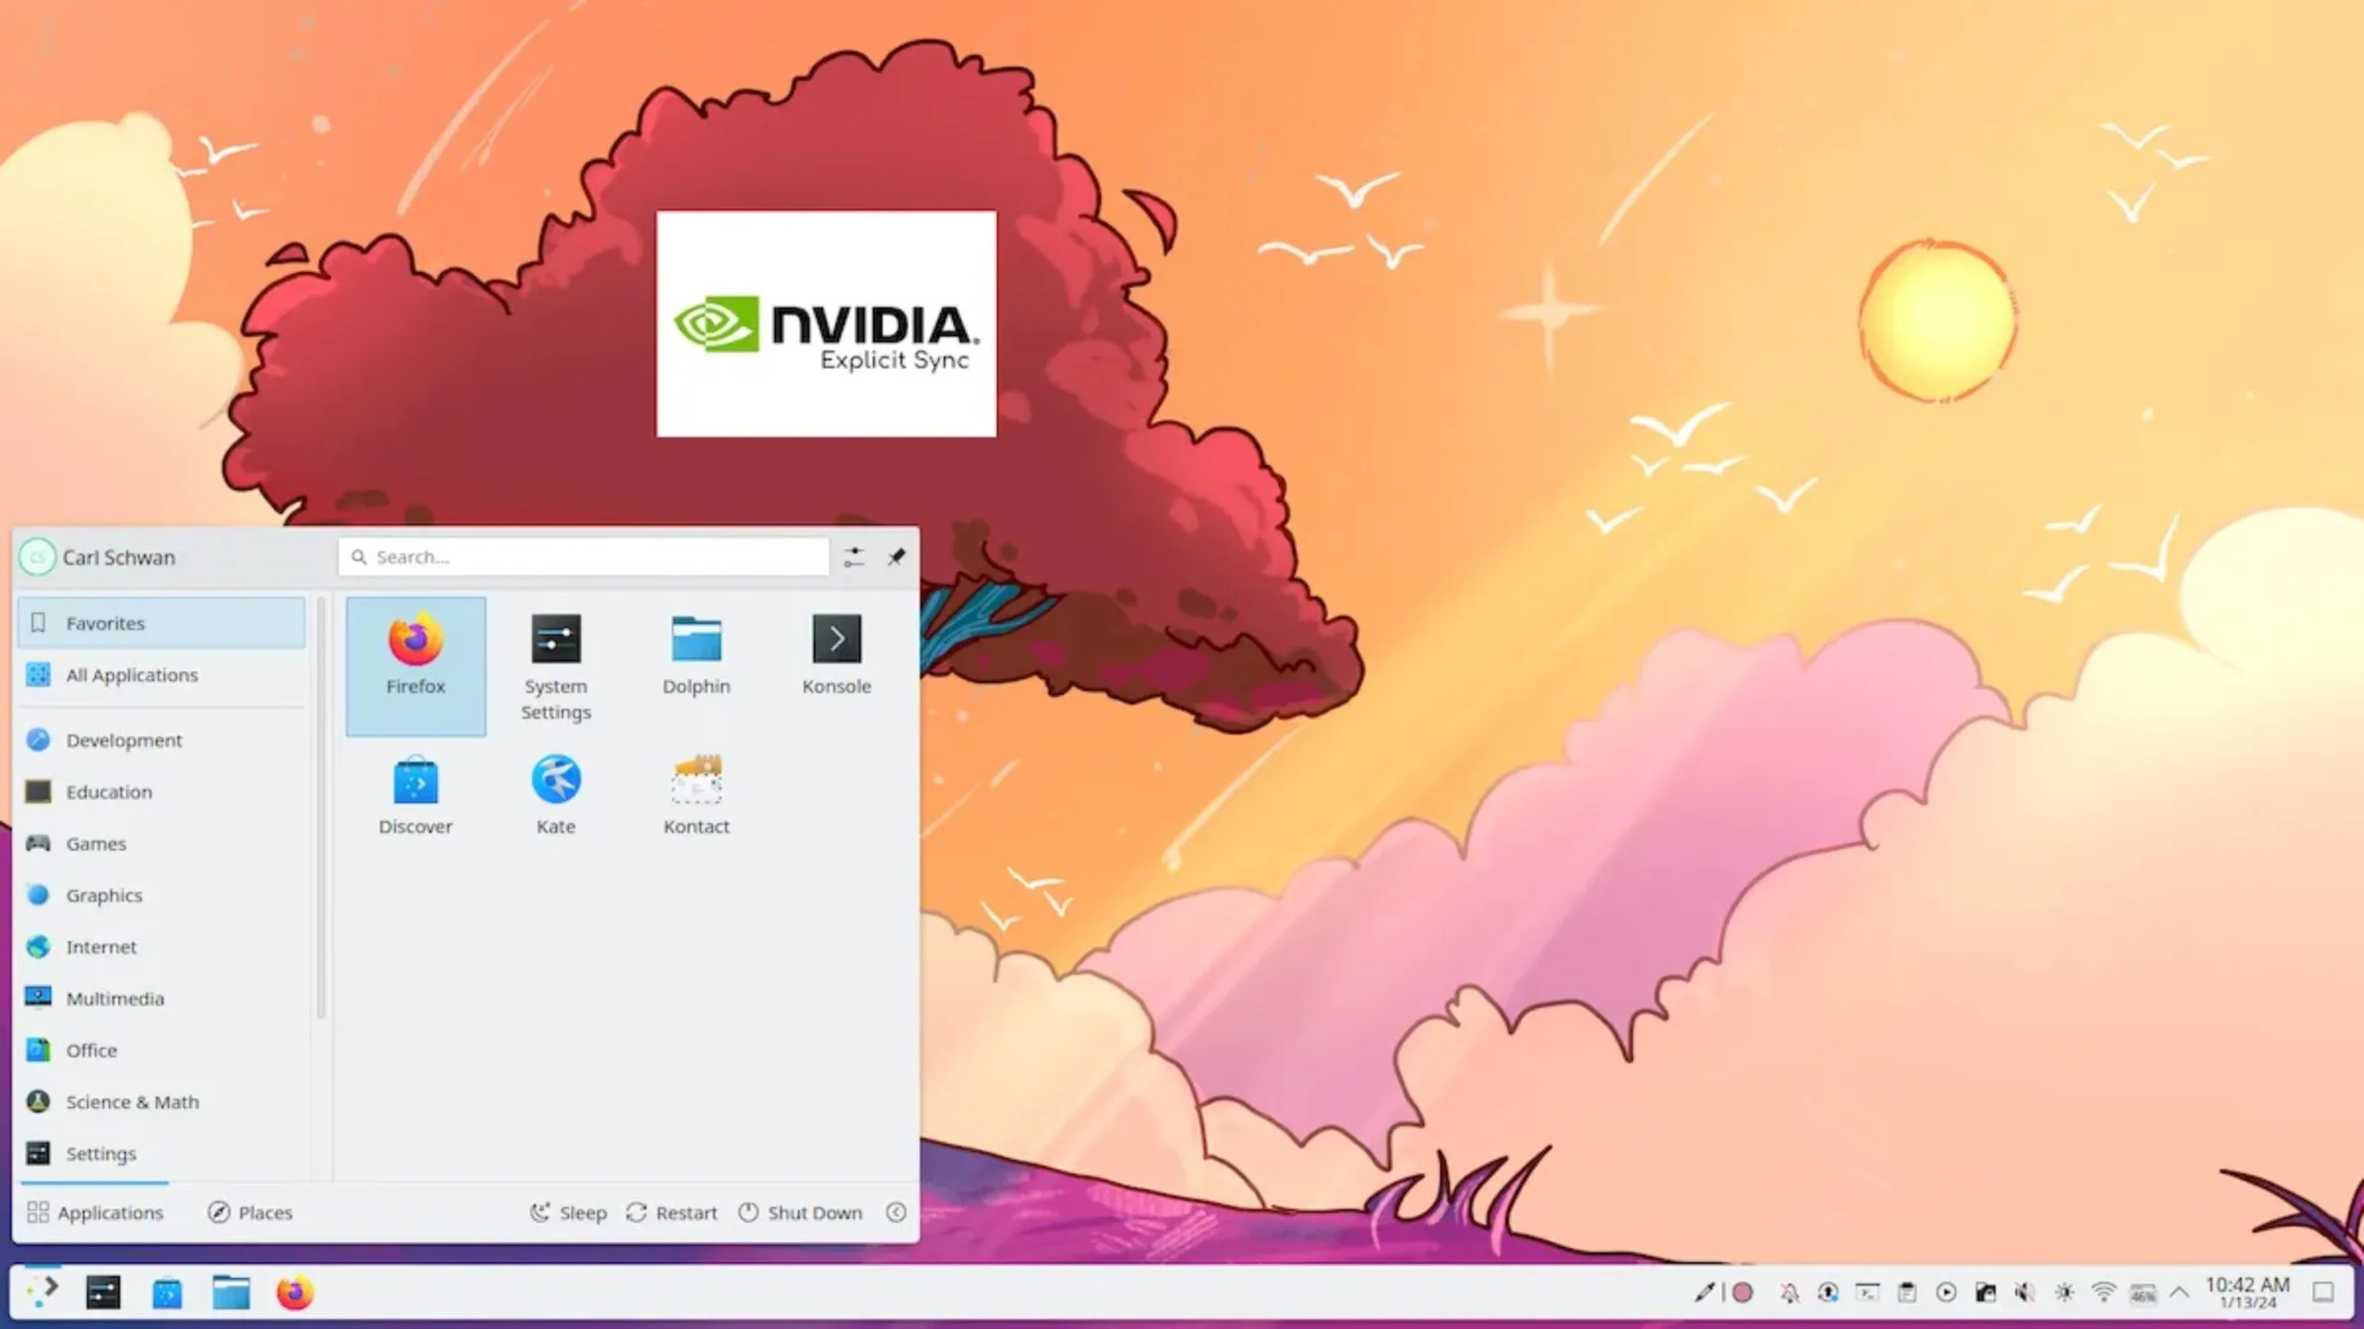Click the Sleep button
Screen dimensions: 2364x1329
pos(568,1212)
